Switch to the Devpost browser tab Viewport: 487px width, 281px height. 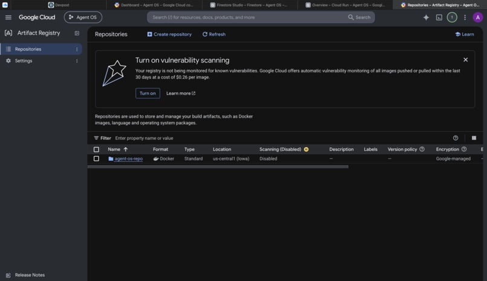pyautogui.click(x=59, y=5)
